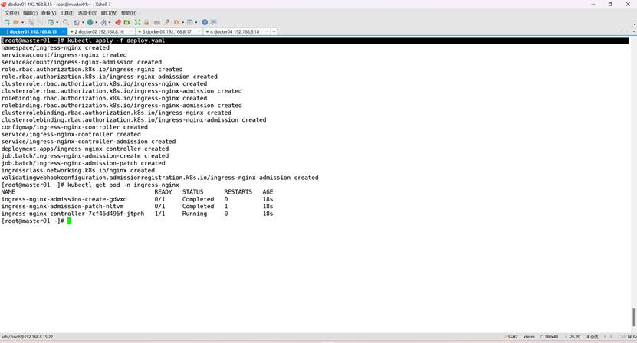Expand the Open Session dropdown arrow
The image size is (637, 343).
point(22,22)
